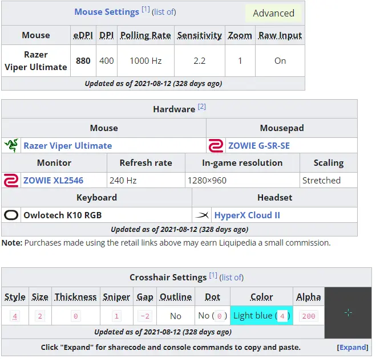Select the Size value 2
376x359 pixels.
(x=40, y=316)
